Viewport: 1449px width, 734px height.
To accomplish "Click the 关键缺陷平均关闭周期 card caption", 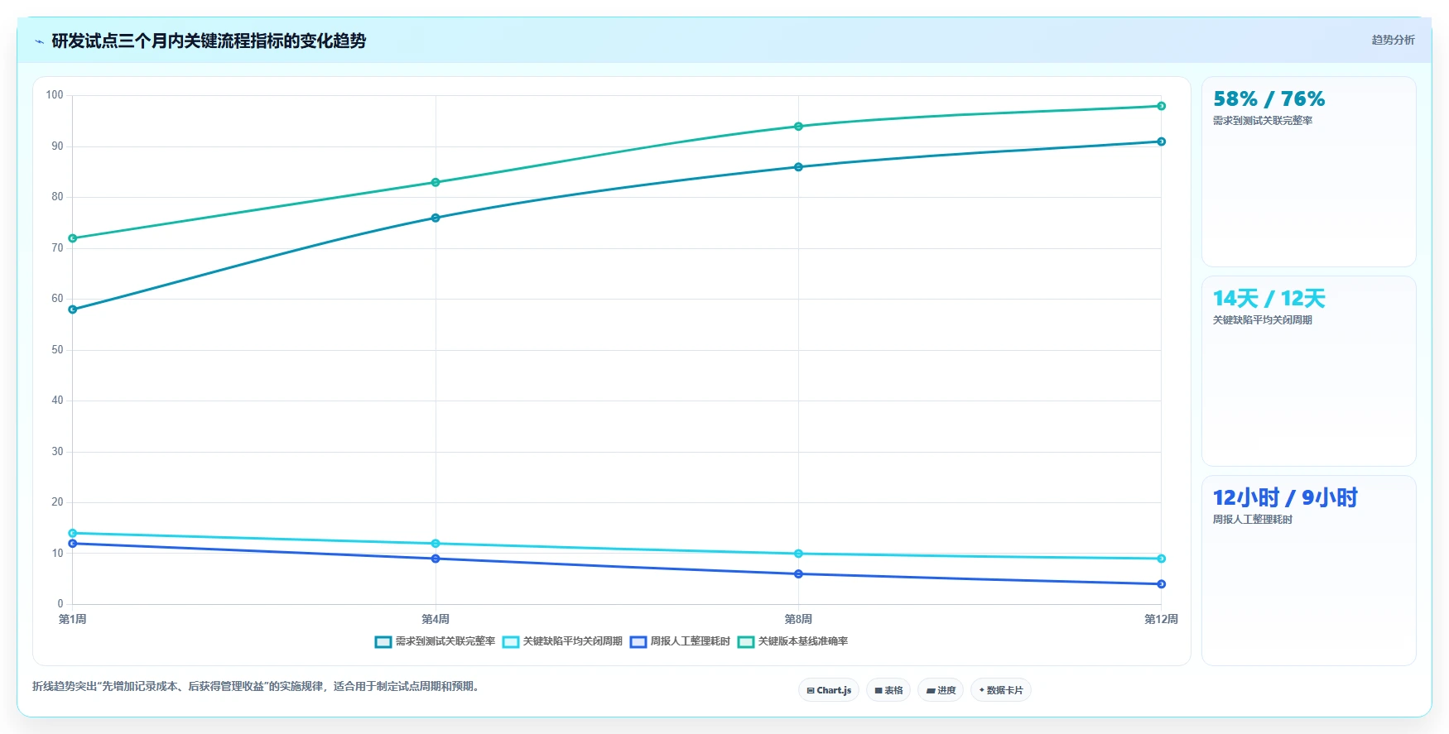I will 1263,320.
